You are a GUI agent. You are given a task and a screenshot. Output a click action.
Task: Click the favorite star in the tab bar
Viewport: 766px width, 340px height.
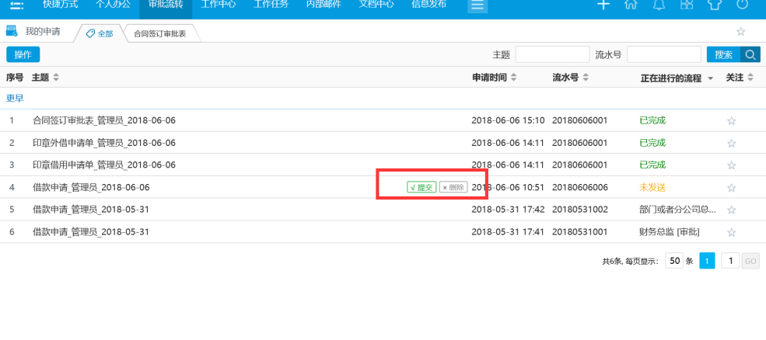(740, 32)
